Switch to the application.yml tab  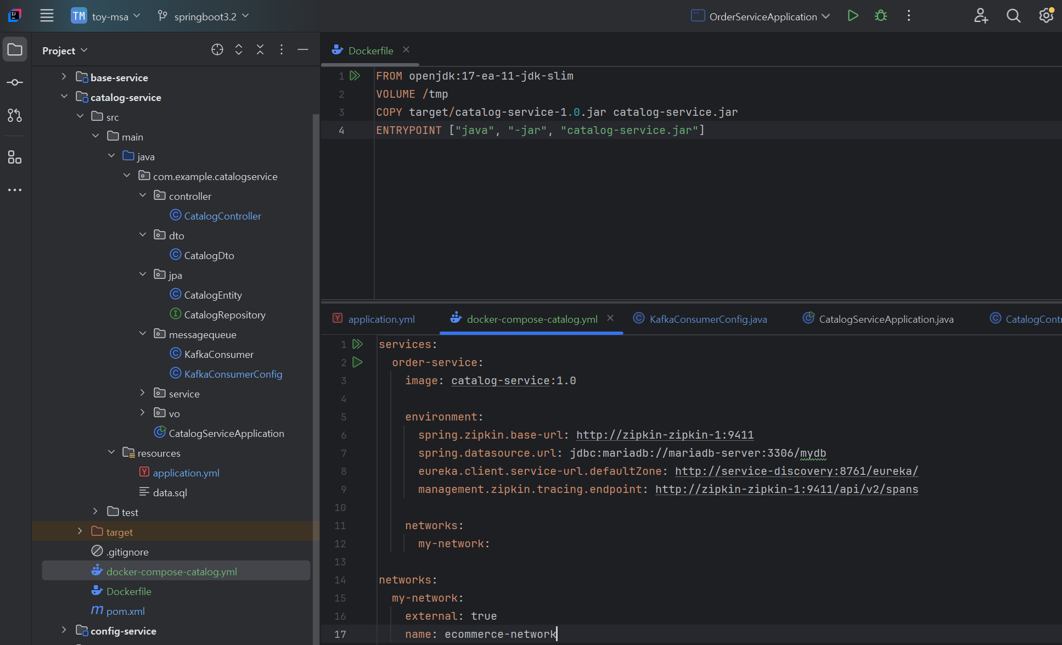point(381,319)
